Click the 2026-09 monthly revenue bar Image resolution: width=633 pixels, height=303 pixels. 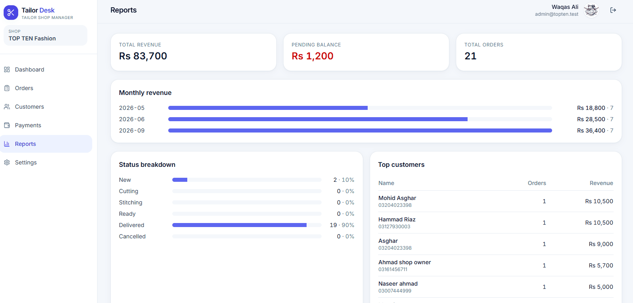(x=360, y=130)
